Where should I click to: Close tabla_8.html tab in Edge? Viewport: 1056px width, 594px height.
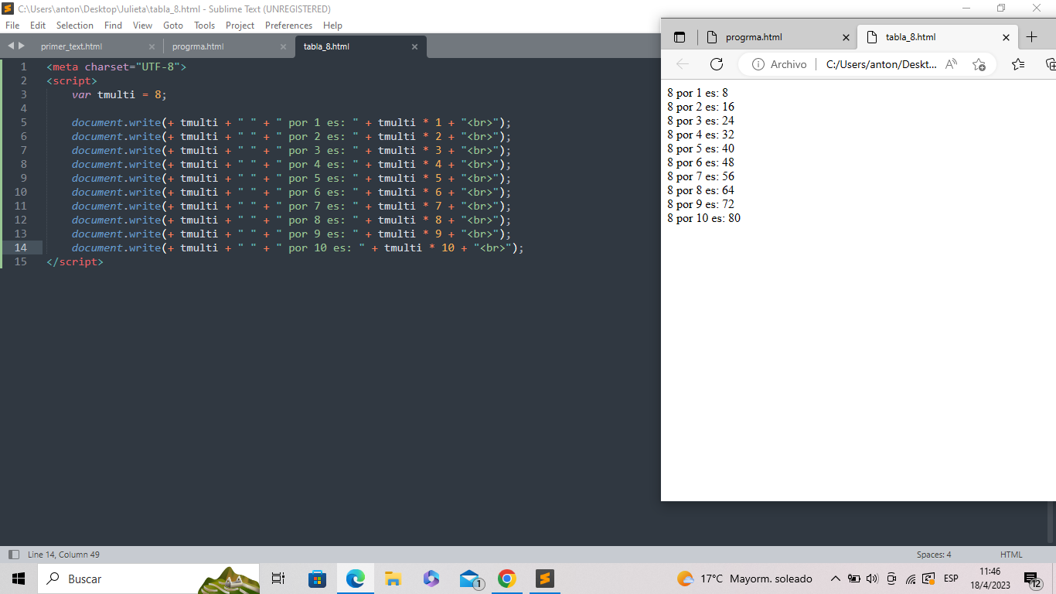point(1006,37)
